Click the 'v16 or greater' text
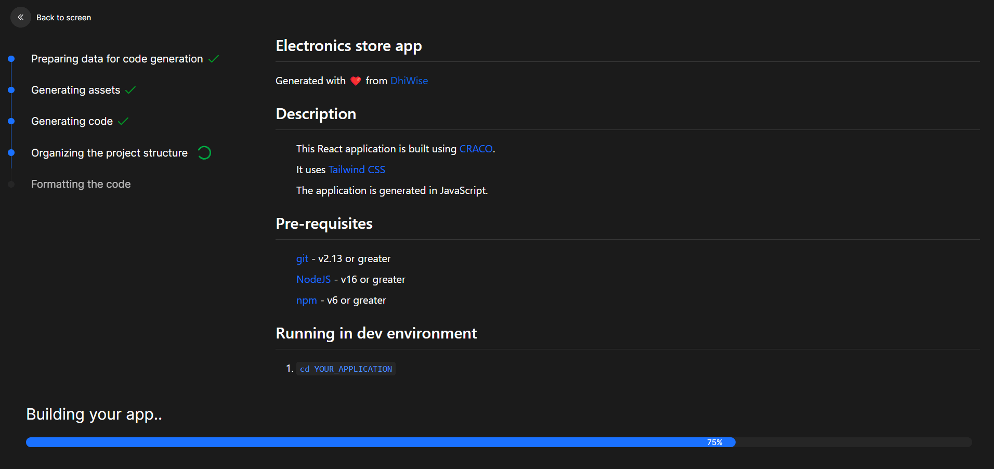The image size is (994, 469). pyautogui.click(x=373, y=279)
